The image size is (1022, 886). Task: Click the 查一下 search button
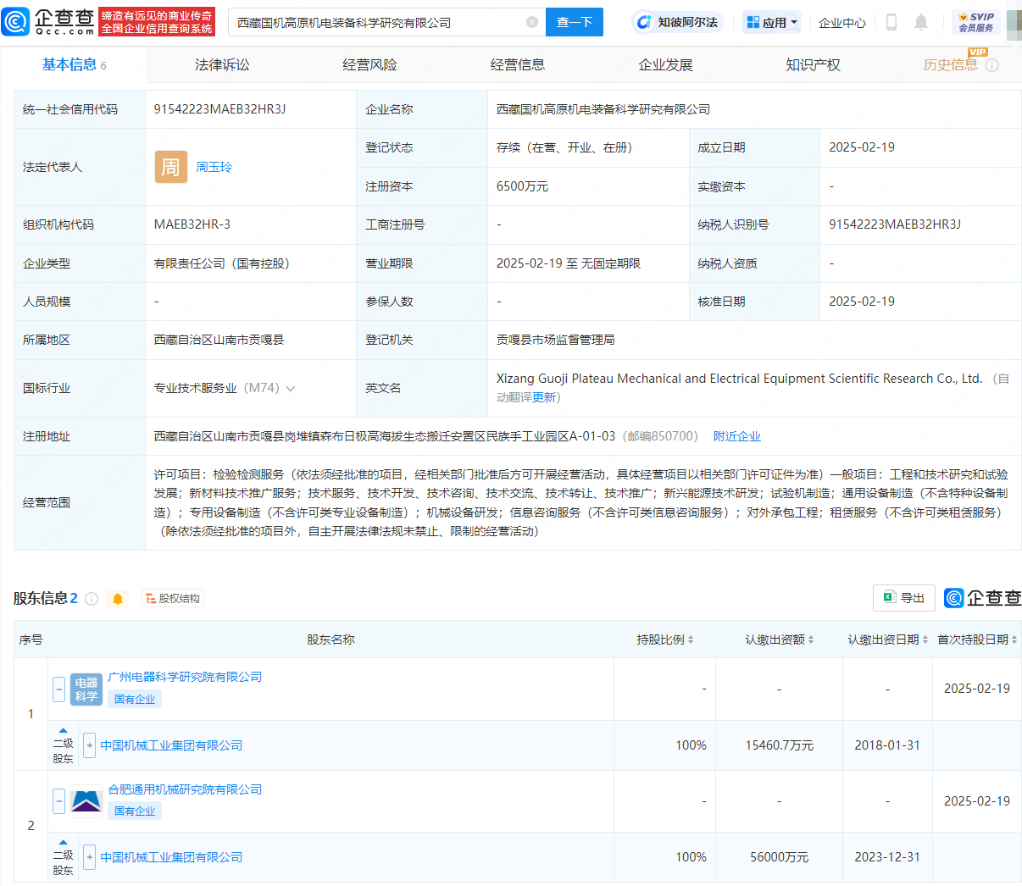coord(575,22)
